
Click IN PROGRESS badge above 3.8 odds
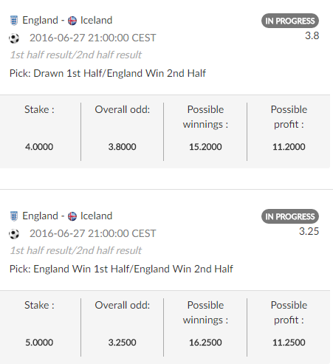pyautogui.click(x=290, y=21)
